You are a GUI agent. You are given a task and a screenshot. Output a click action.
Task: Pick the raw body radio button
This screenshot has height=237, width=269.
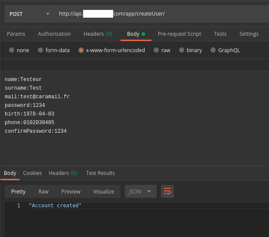click(x=156, y=50)
